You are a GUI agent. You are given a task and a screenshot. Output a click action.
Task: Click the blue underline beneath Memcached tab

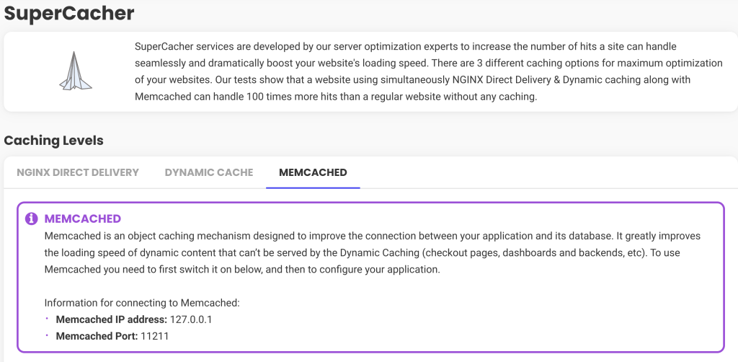[x=313, y=187]
